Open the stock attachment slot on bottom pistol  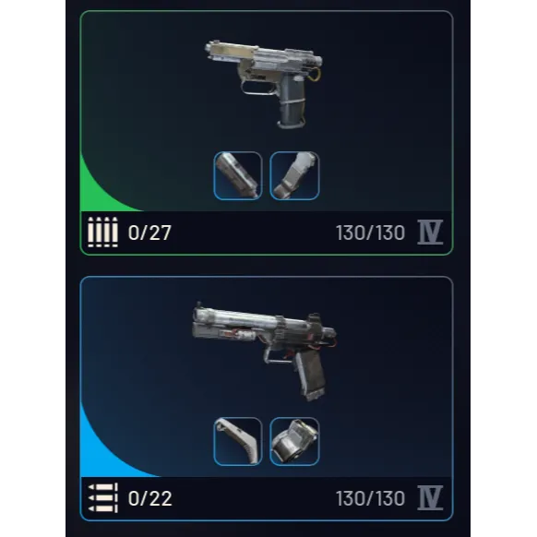point(238,441)
